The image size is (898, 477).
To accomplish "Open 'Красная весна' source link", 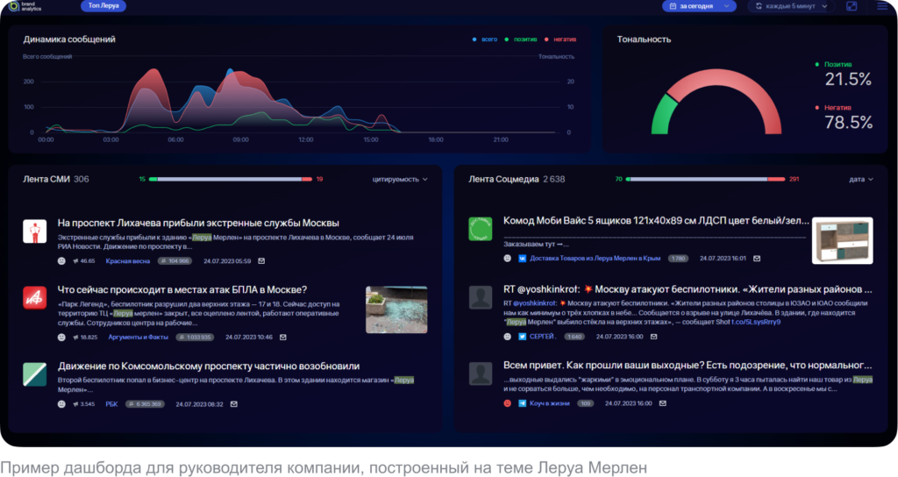I will pos(128,261).
